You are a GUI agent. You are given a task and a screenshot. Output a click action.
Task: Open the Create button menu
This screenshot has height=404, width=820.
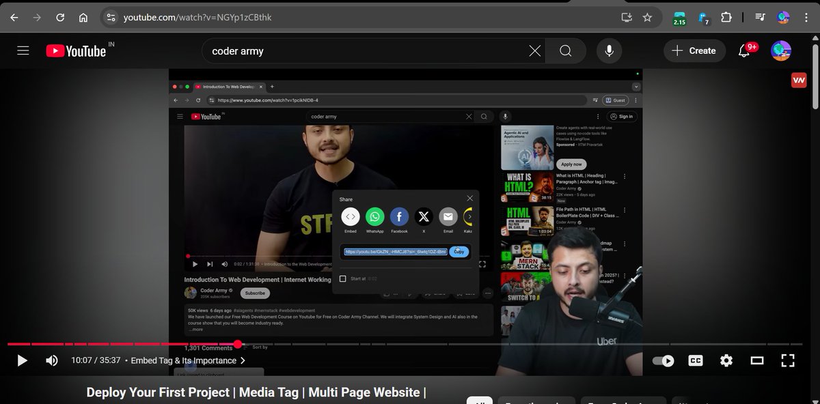(694, 50)
